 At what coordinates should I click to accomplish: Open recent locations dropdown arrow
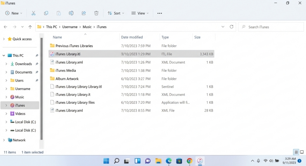(22, 27)
